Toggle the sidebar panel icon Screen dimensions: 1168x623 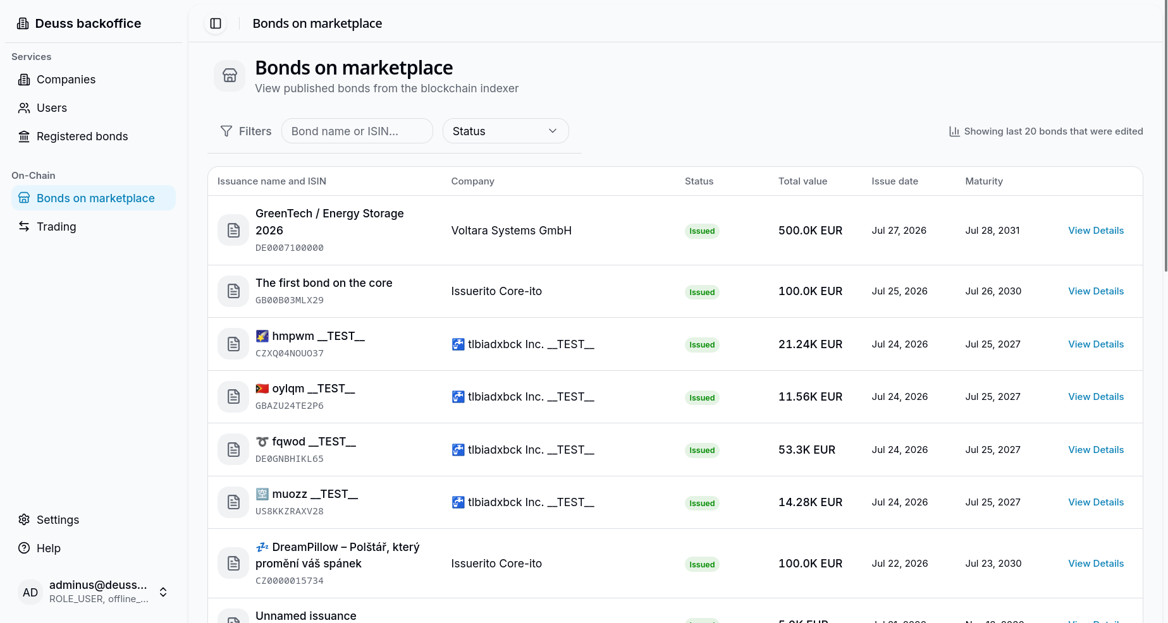pyautogui.click(x=216, y=23)
